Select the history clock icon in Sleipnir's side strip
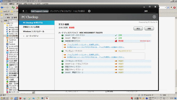Image resolution: width=177 pixels, height=100 pixels. click(2, 18)
